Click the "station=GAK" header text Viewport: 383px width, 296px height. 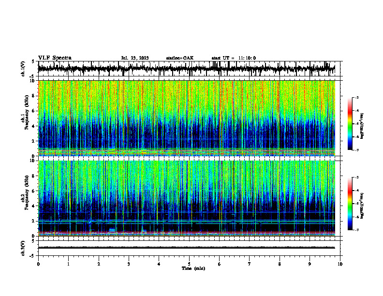coord(180,58)
